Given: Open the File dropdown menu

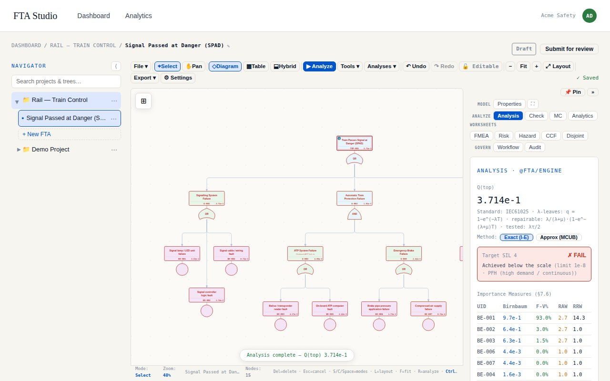Looking at the screenshot, I should point(141,66).
